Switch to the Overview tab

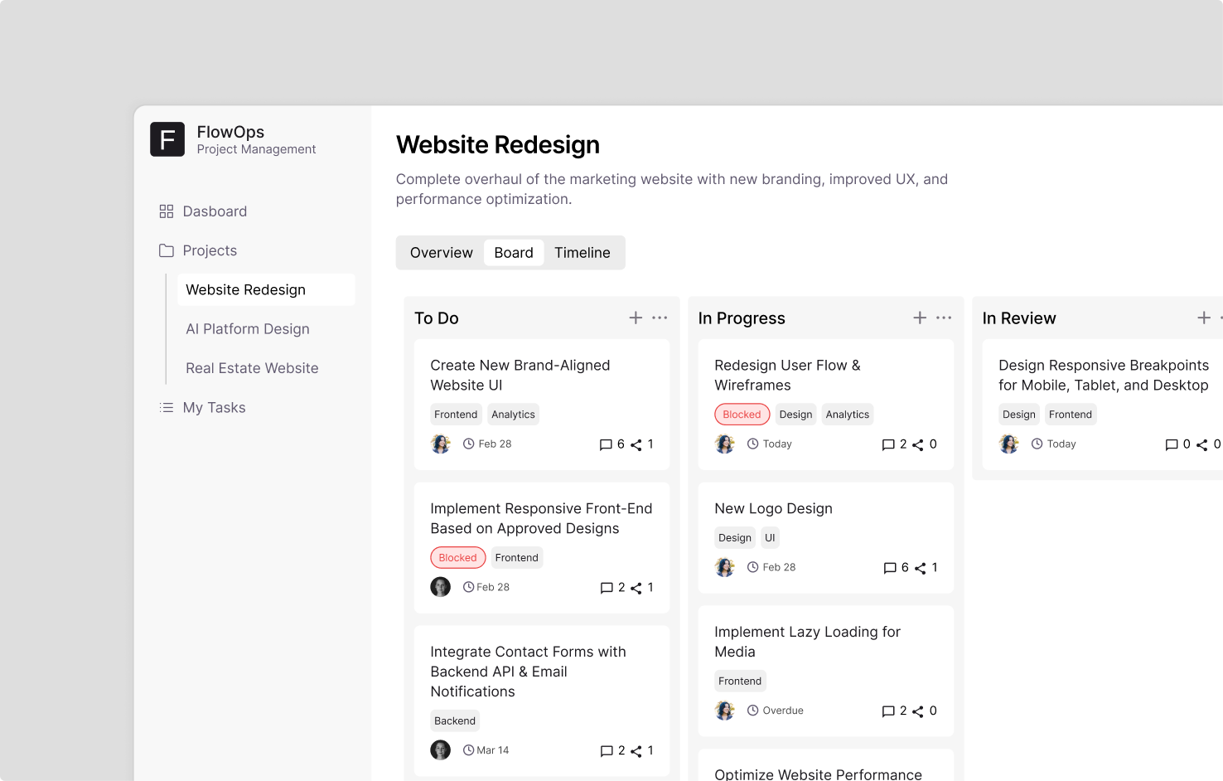tap(441, 253)
